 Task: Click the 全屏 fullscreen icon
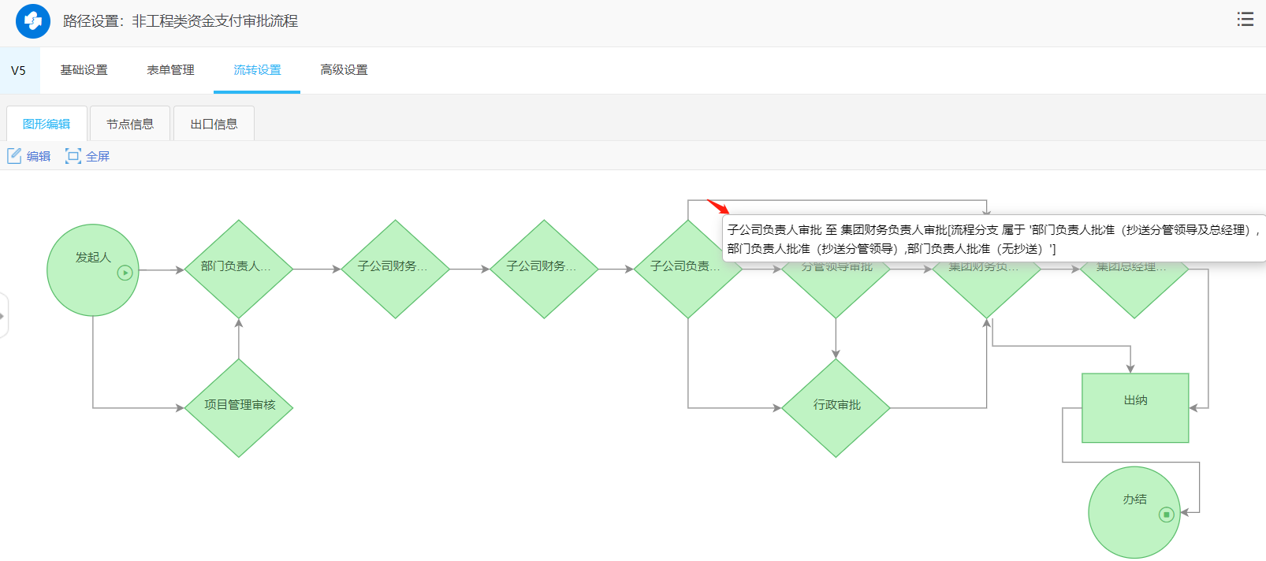pyautogui.click(x=73, y=156)
